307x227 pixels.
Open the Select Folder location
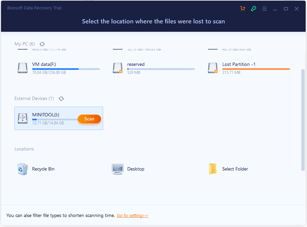[x=213, y=169]
